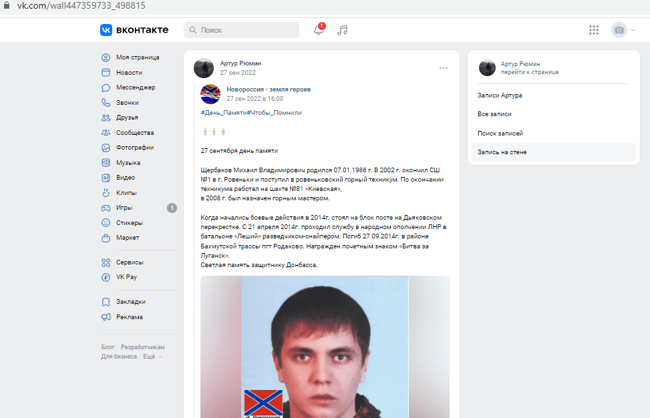
Task: Select Поиск записей in right panel
Action: point(500,134)
